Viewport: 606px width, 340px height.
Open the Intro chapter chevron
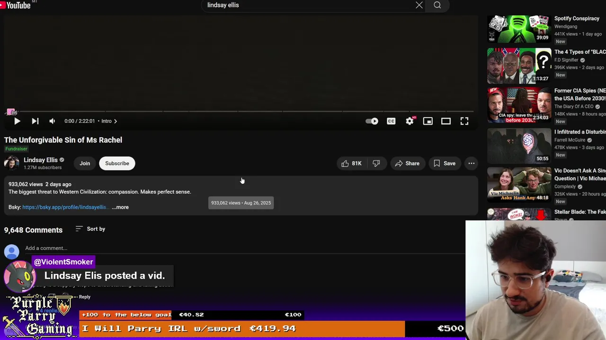tap(115, 121)
